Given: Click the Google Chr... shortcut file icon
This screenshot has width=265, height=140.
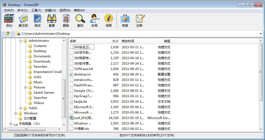Looking at the screenshot, I should [x=71, y=91].
